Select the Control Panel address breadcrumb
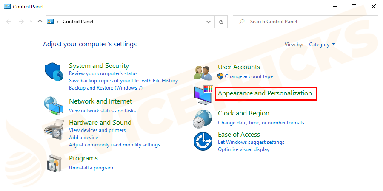Screen dimensions: 383x191 [78, 22]
